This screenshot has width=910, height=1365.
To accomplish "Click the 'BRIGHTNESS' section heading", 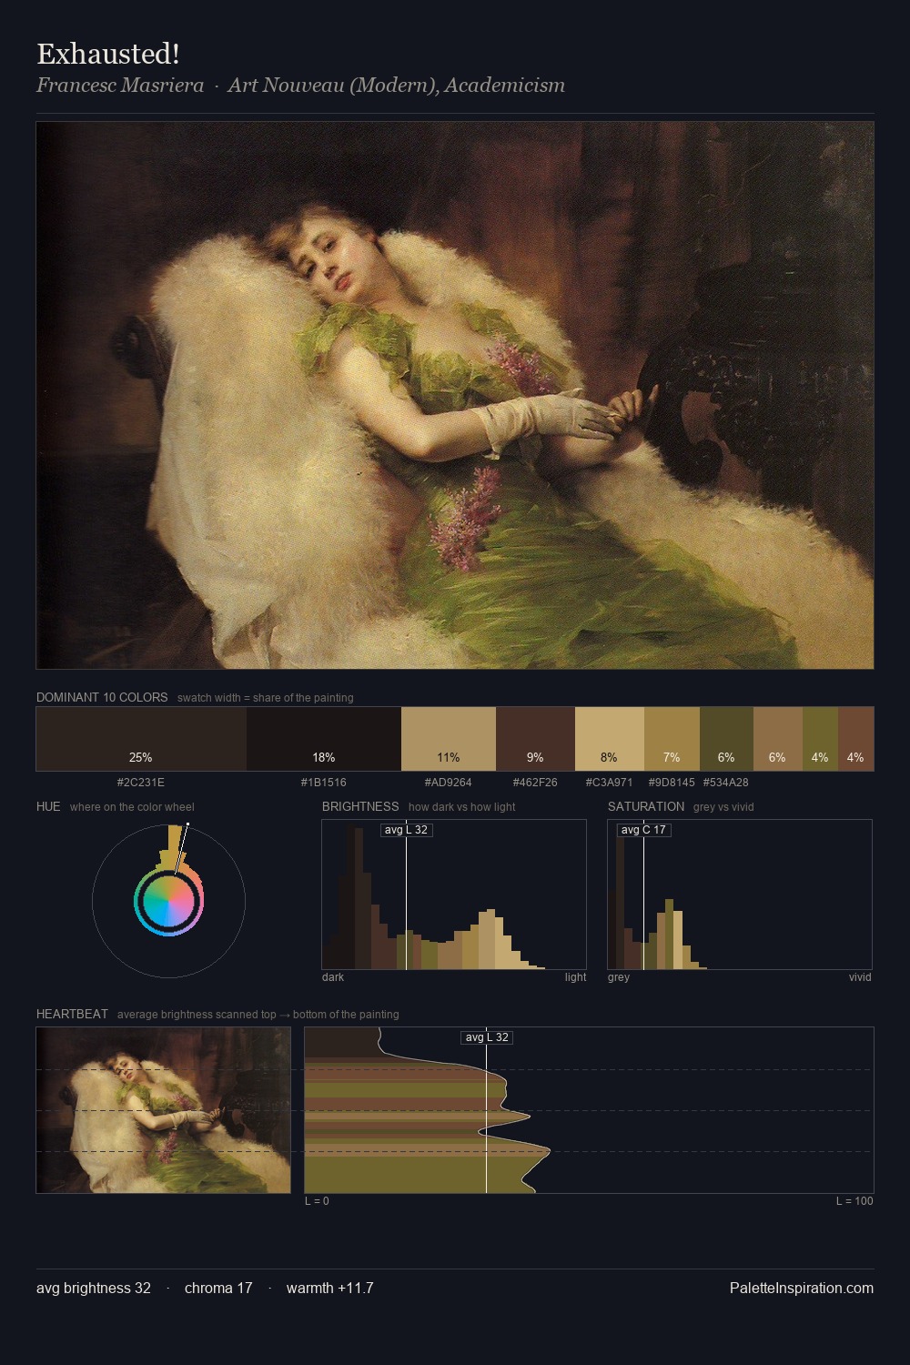I will click(360, 806).
